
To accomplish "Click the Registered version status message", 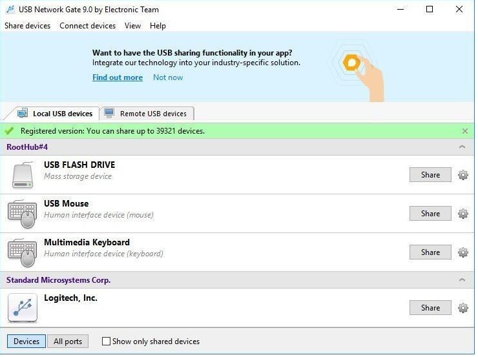I will point(114,132).
